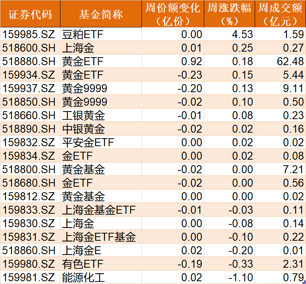The image size is (306, 284).
Task: Click the fund name 有色ETF
Action: click(x=83, y=264)
